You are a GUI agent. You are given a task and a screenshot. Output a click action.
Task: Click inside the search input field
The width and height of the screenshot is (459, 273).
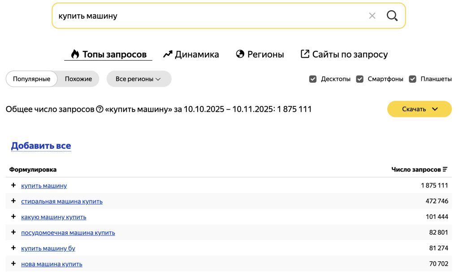(x=179, y=16)
